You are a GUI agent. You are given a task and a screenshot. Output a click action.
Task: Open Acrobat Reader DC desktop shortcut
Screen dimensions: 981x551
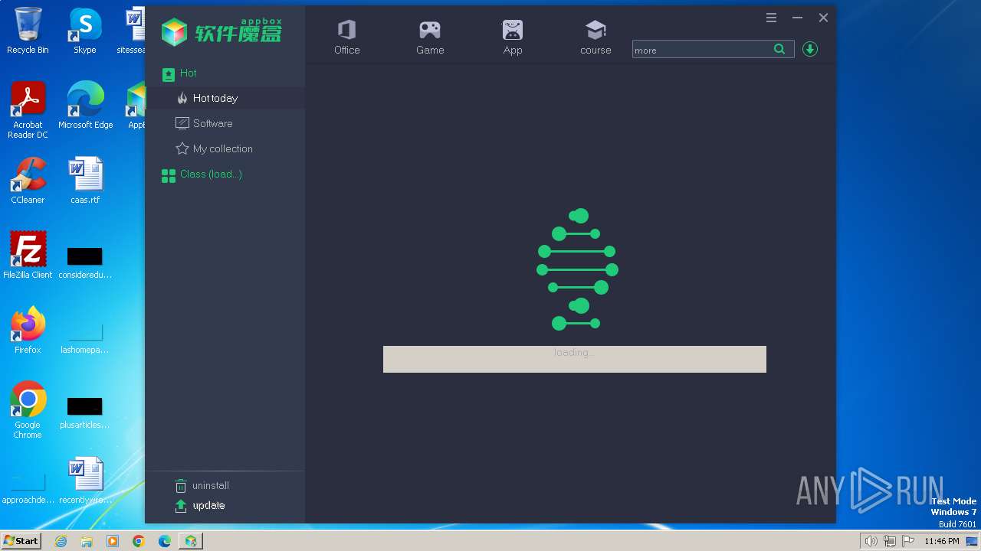tap(28, 110)
